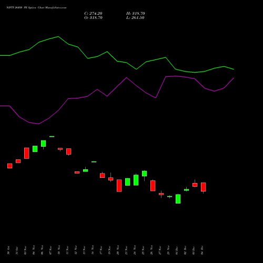Image resolution: width=263 pixels, height=263 pixels.
Task: Click the 26 Nov date label
Action: [x=151, y=250]
